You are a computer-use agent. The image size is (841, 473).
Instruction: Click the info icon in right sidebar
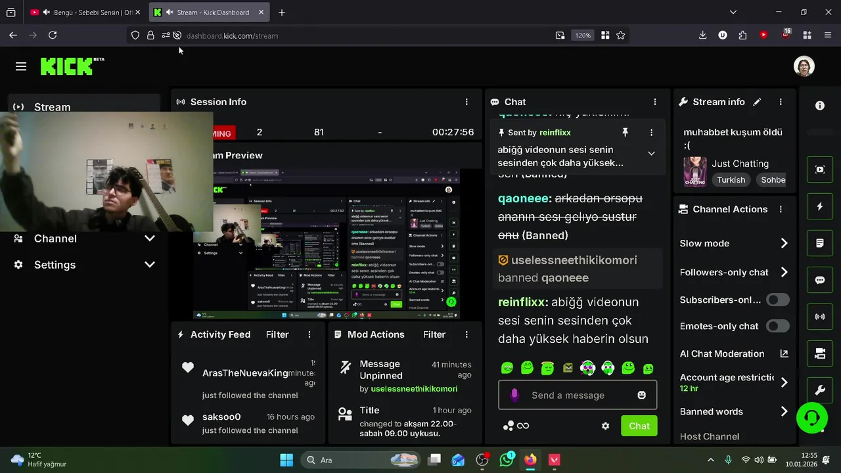pyautogui.click(x=820, y=105)
